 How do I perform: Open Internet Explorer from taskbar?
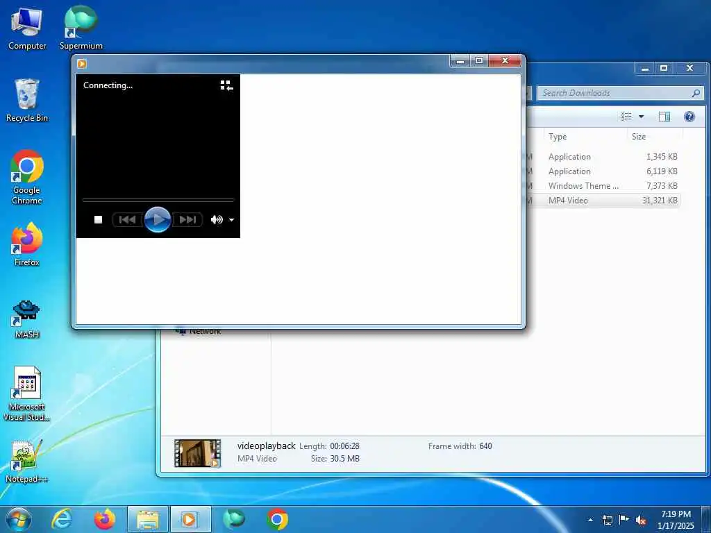pyautogui.click(x=61, y=519)
